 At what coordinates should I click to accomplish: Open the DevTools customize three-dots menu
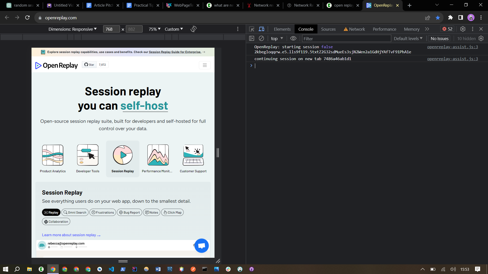click(472, 29)
